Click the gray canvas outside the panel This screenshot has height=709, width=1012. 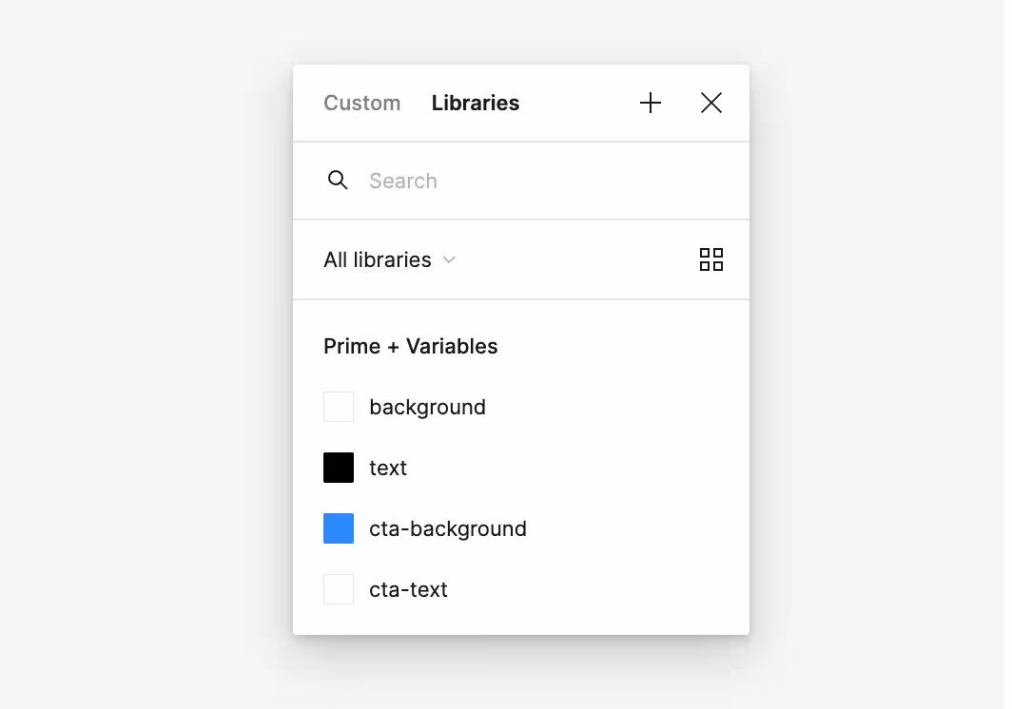(x=143, y=380)
